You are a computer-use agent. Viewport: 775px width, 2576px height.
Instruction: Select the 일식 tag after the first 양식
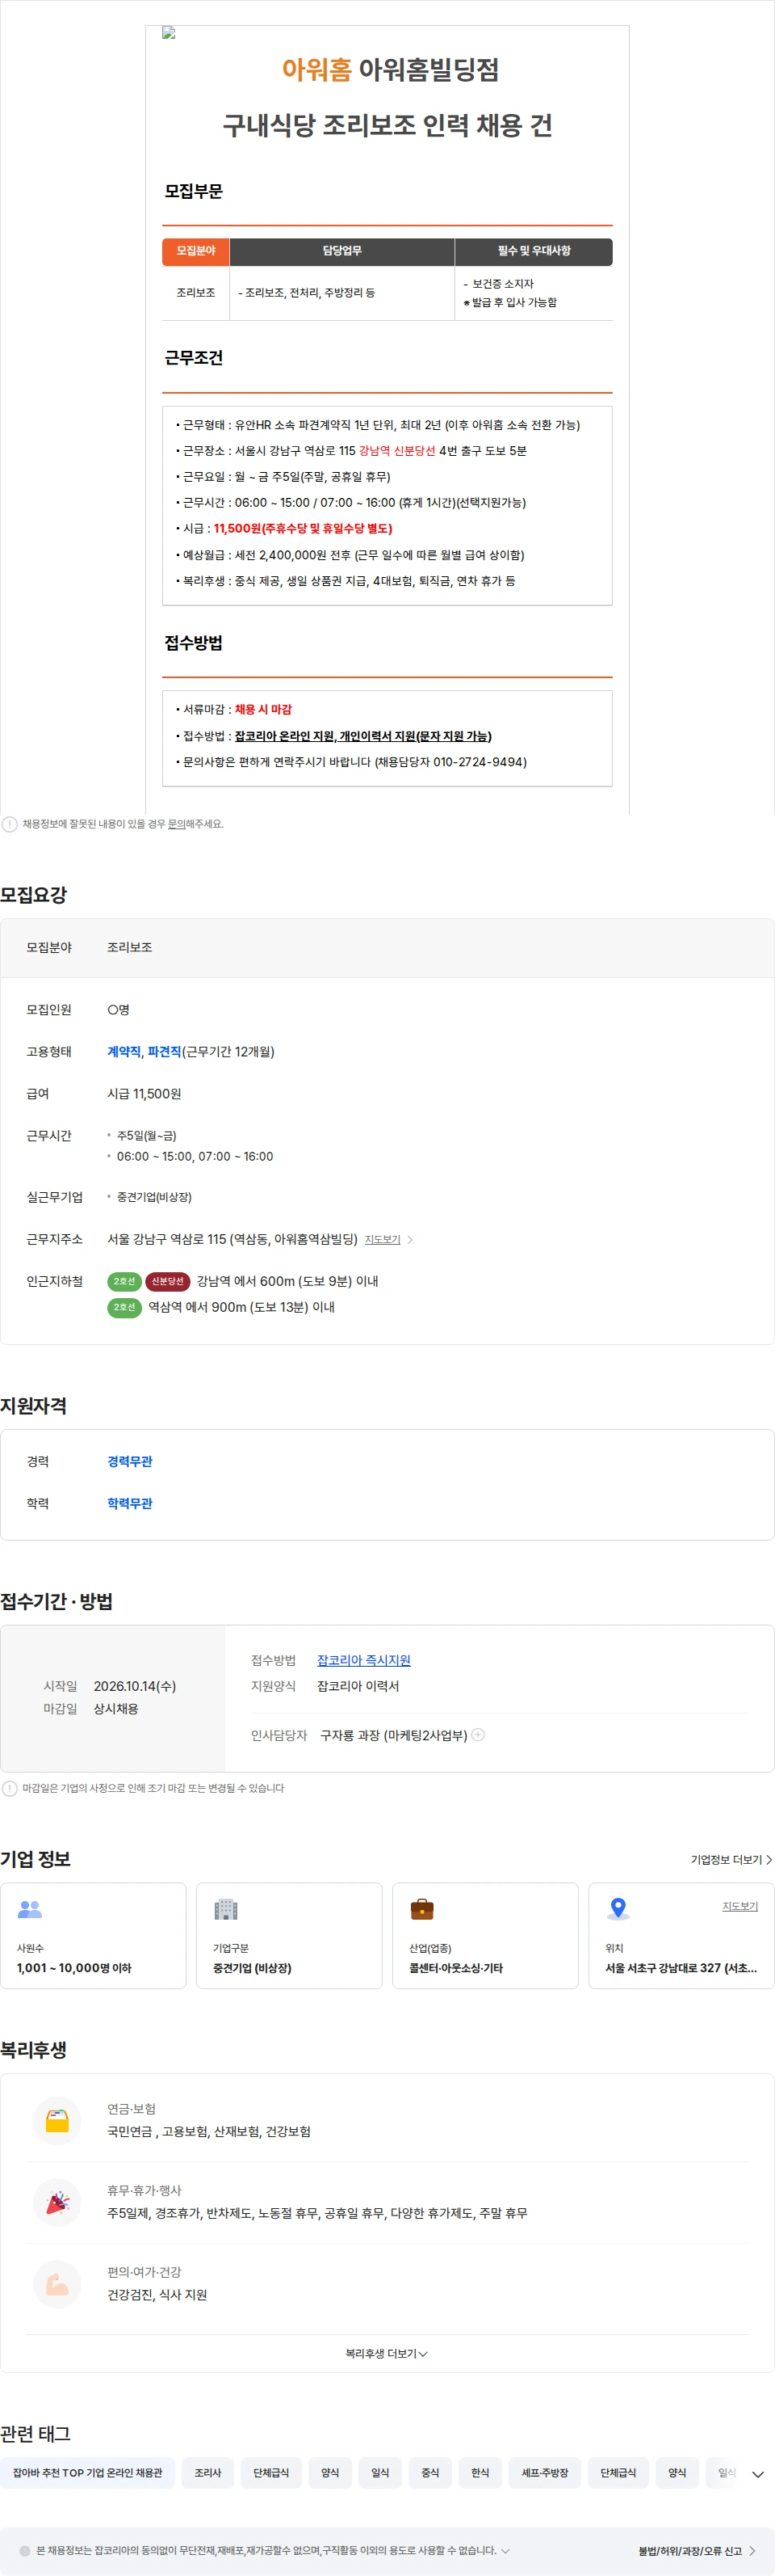click(x=379, y=2472)
